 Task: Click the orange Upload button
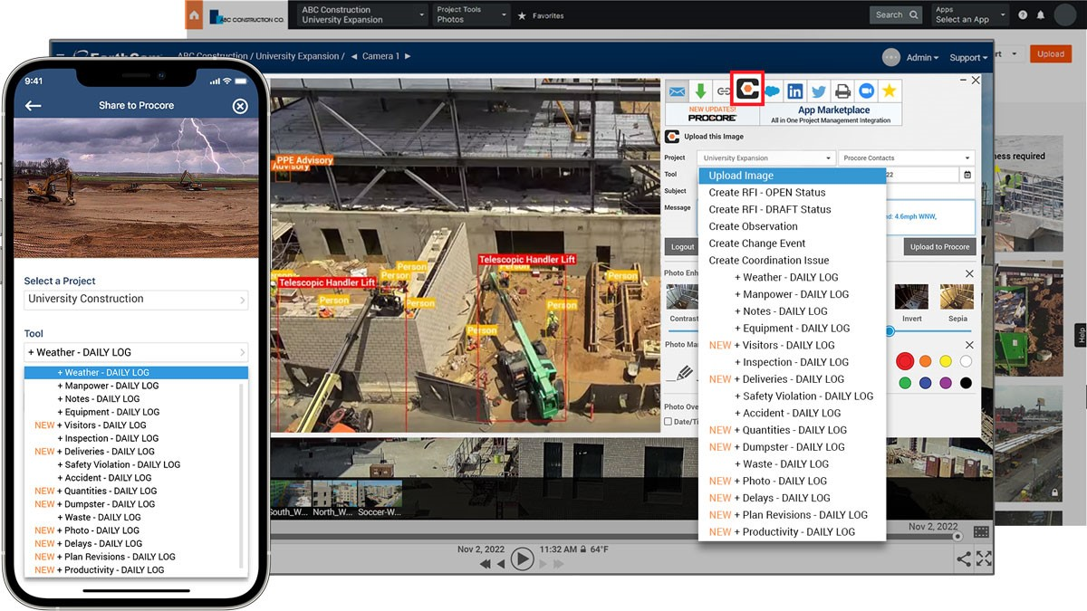(1051, 53)
